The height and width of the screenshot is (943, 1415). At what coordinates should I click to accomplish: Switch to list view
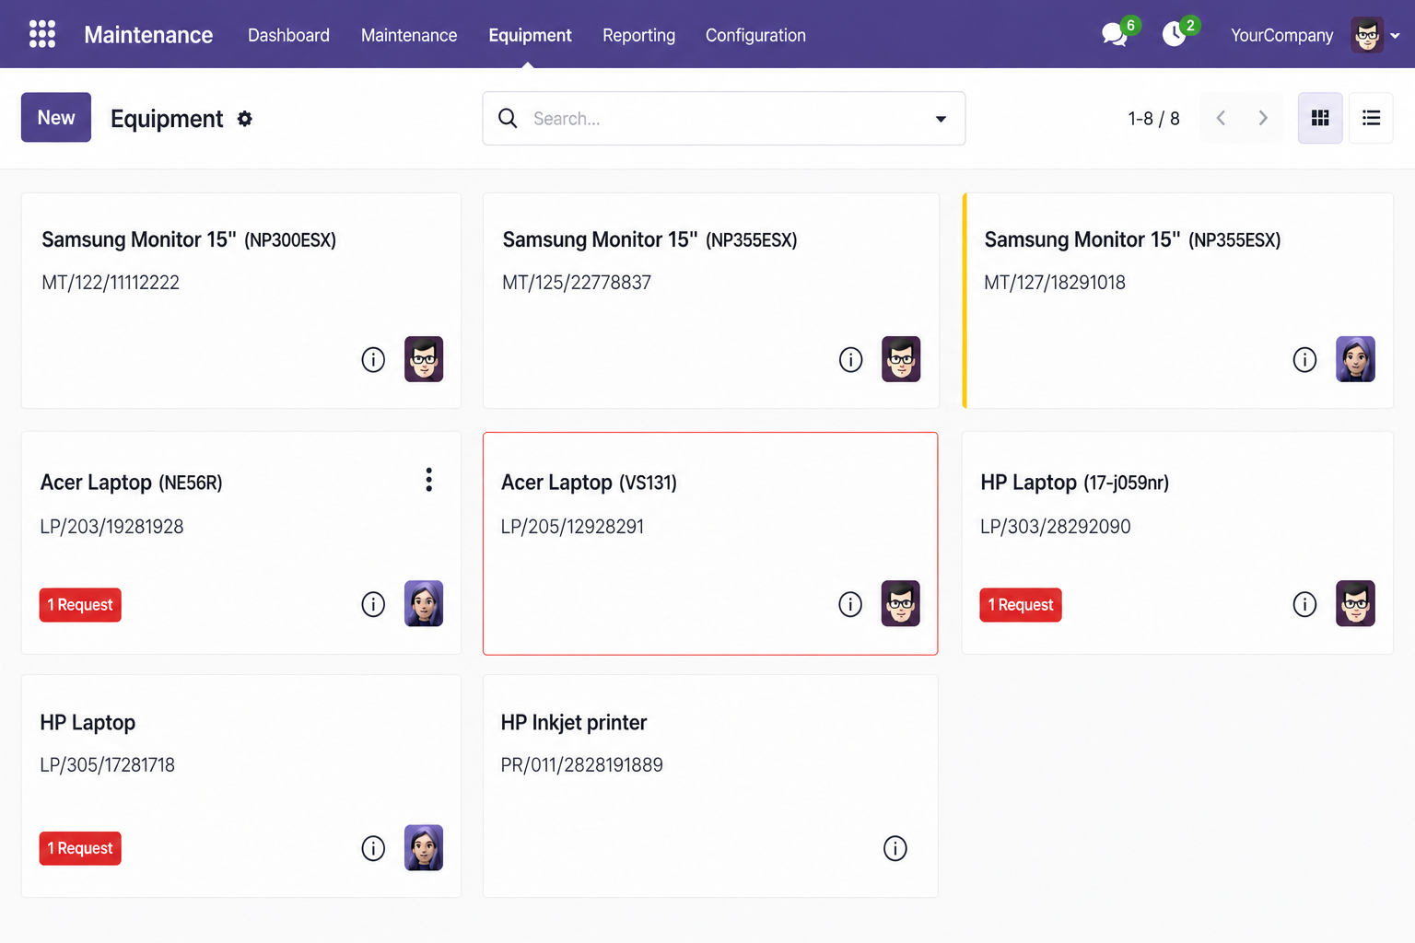[x=1371, y=118]
